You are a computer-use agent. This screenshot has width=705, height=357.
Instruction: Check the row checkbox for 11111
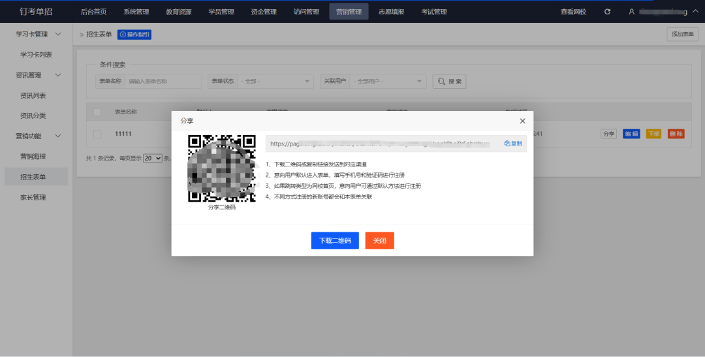coord(97,134)
